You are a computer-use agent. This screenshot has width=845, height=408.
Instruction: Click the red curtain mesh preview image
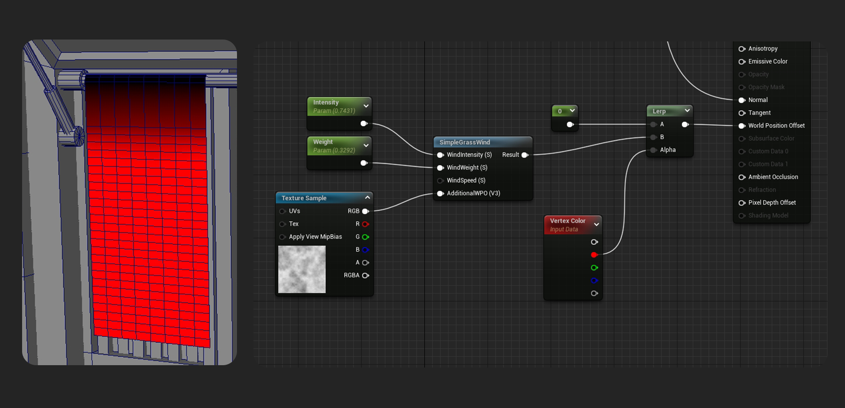click(x=129, y=202)
